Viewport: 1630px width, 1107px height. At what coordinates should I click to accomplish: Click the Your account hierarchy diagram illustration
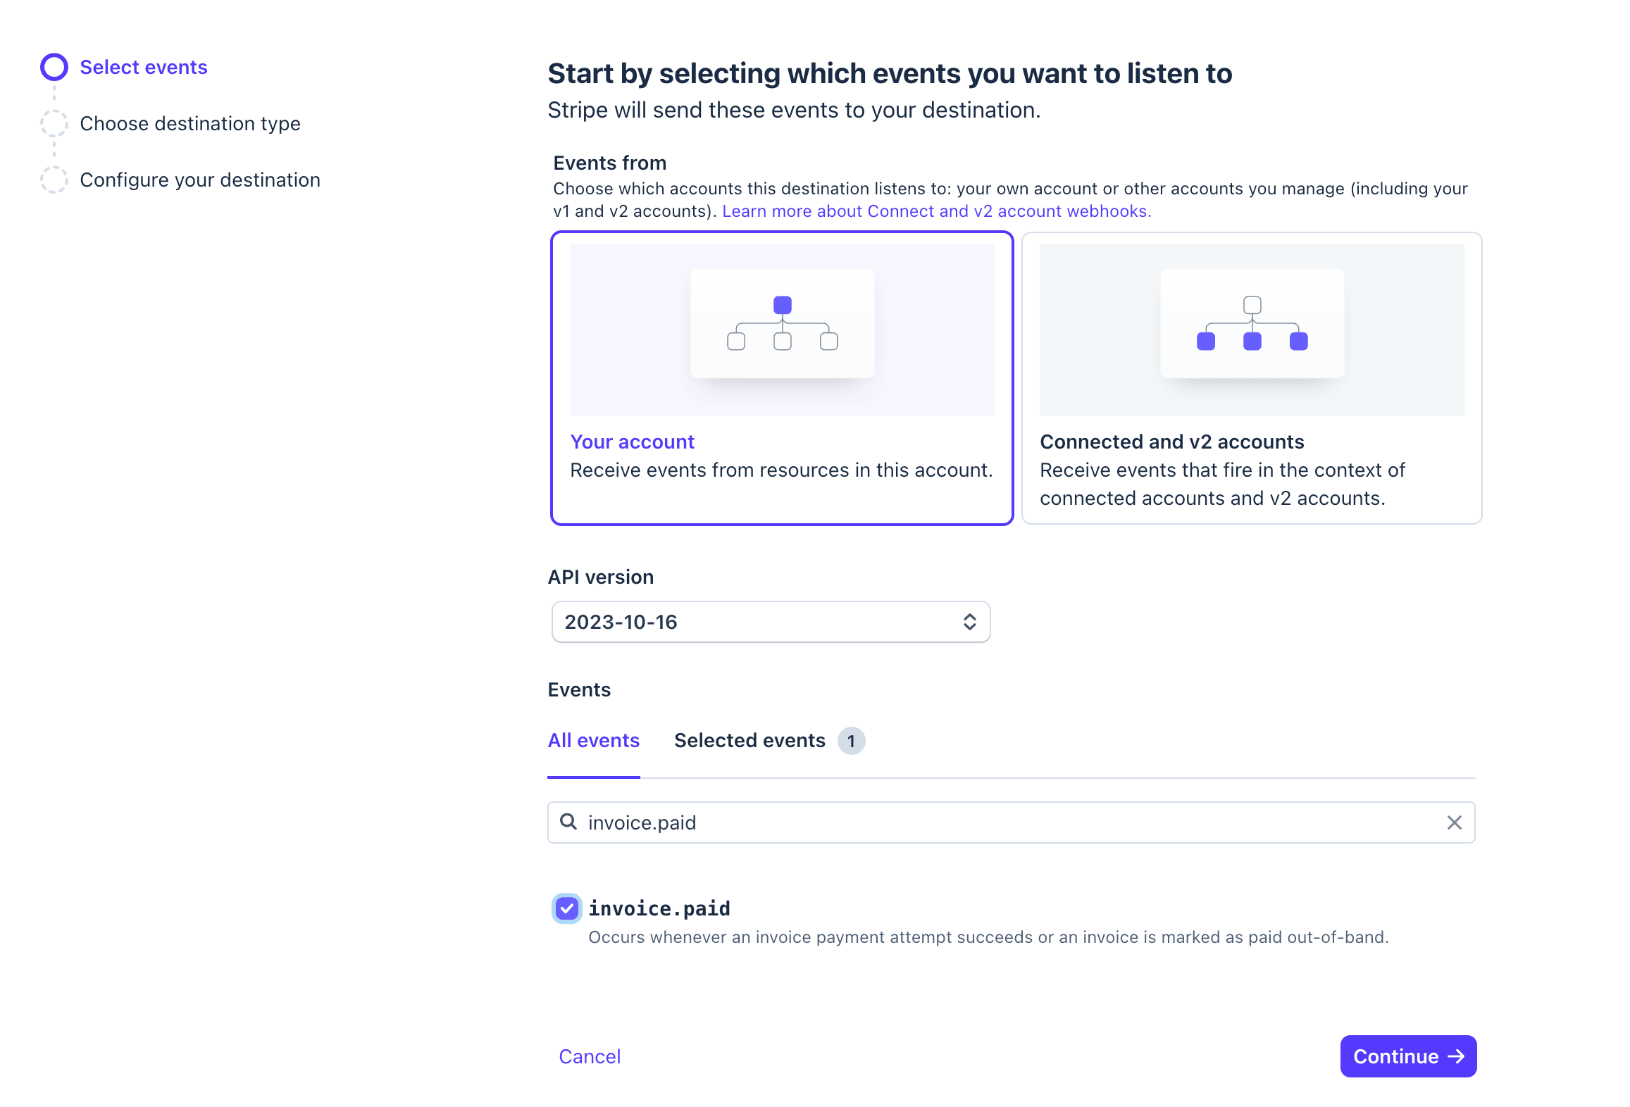(x=782, y=323)
